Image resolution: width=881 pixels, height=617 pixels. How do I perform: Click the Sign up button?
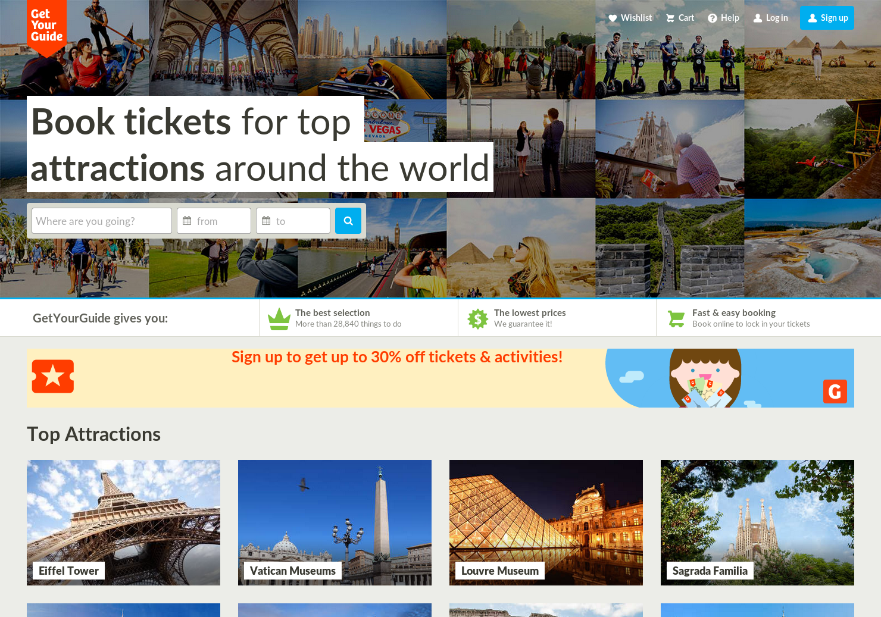[x=827, y=17]
